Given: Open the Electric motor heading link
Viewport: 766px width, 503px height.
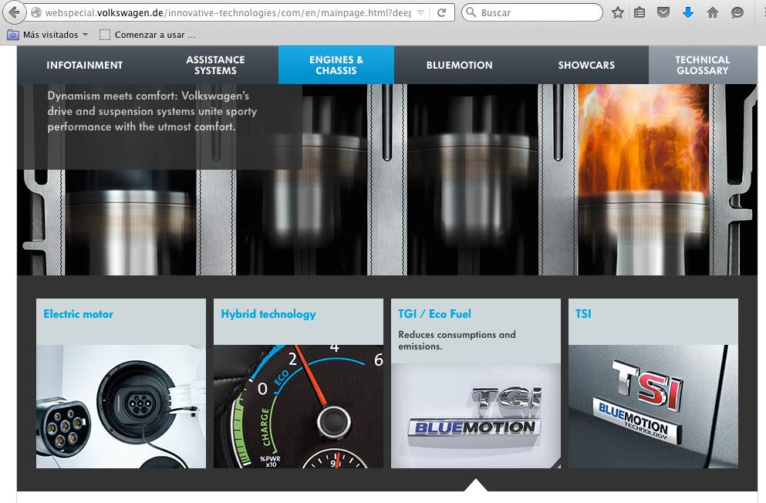Looking at the screenshot, I should tap(78, 314).
